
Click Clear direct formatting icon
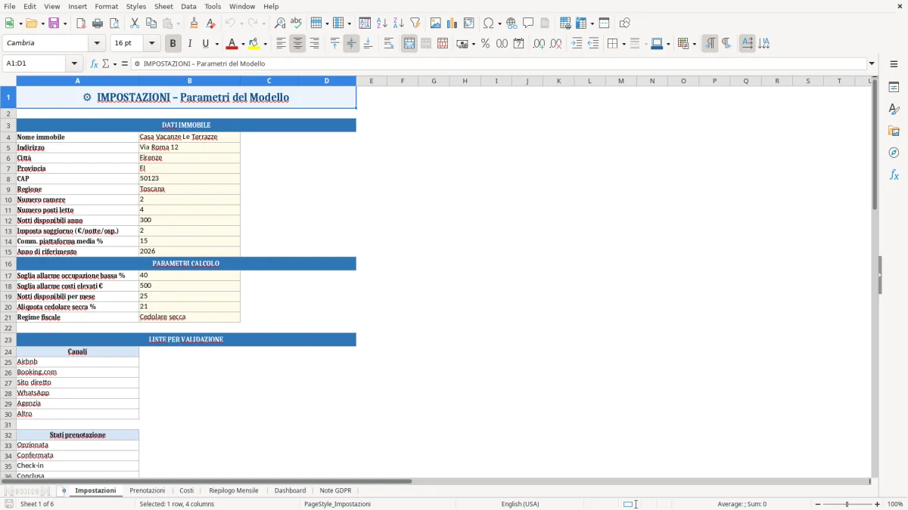point(210,23)
